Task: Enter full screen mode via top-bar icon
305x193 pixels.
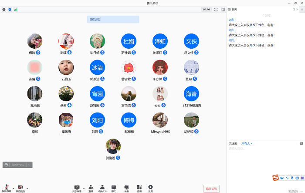Action: pyautogui.click(x=216, y=9)
